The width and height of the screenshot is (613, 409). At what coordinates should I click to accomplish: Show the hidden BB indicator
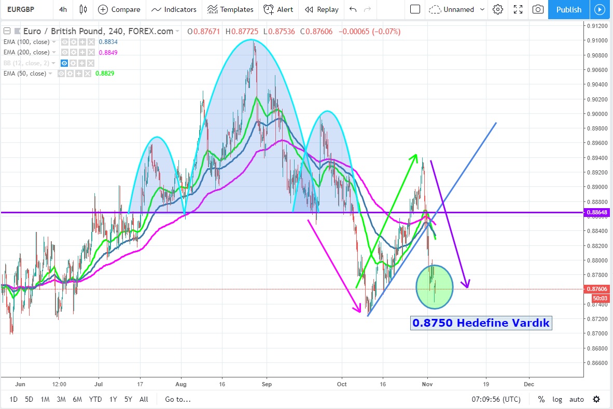65,63
